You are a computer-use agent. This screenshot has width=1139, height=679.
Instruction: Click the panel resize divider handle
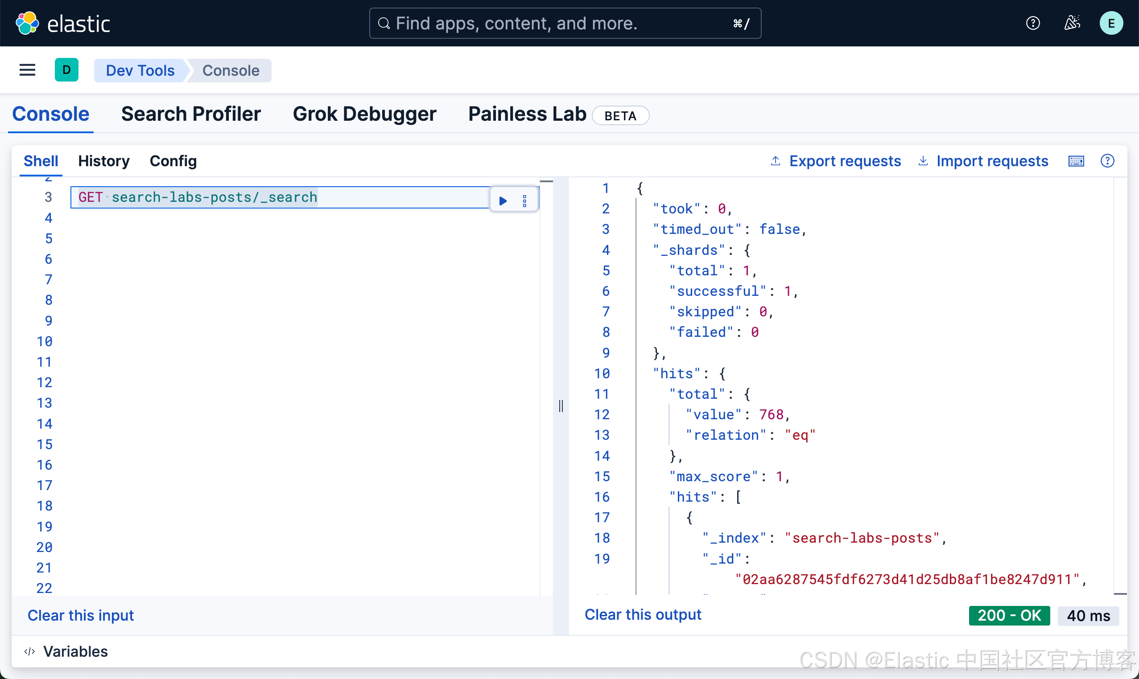click(561, 406)
